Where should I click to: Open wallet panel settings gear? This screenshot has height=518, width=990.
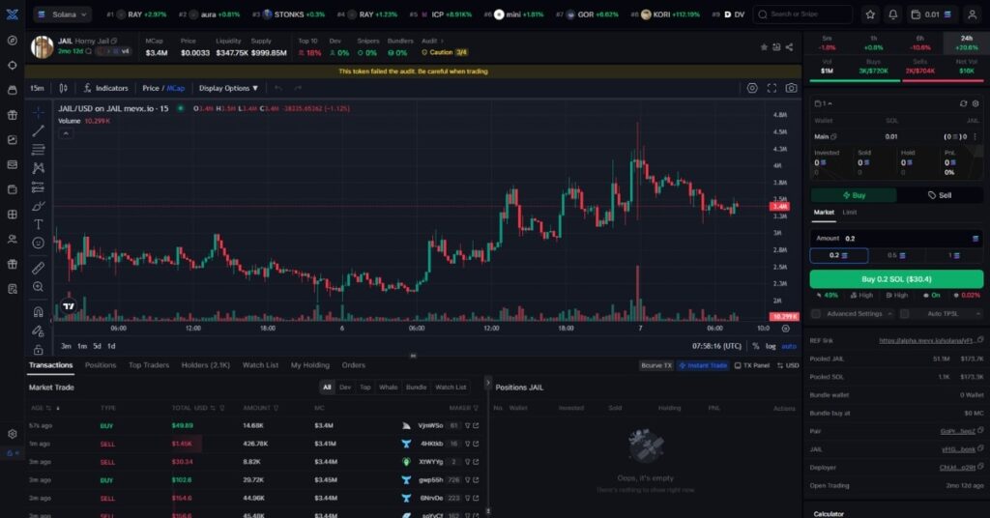(975, 103)
